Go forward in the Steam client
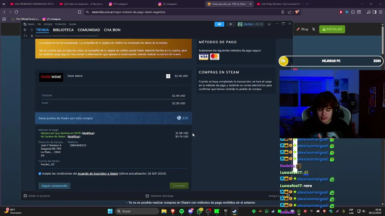The image size is (385, 216). click(32, 30)
